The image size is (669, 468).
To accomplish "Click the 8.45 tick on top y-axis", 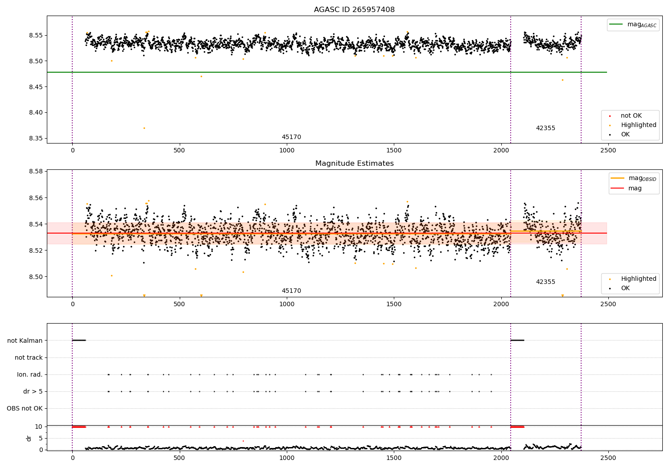I will (36, 87).
